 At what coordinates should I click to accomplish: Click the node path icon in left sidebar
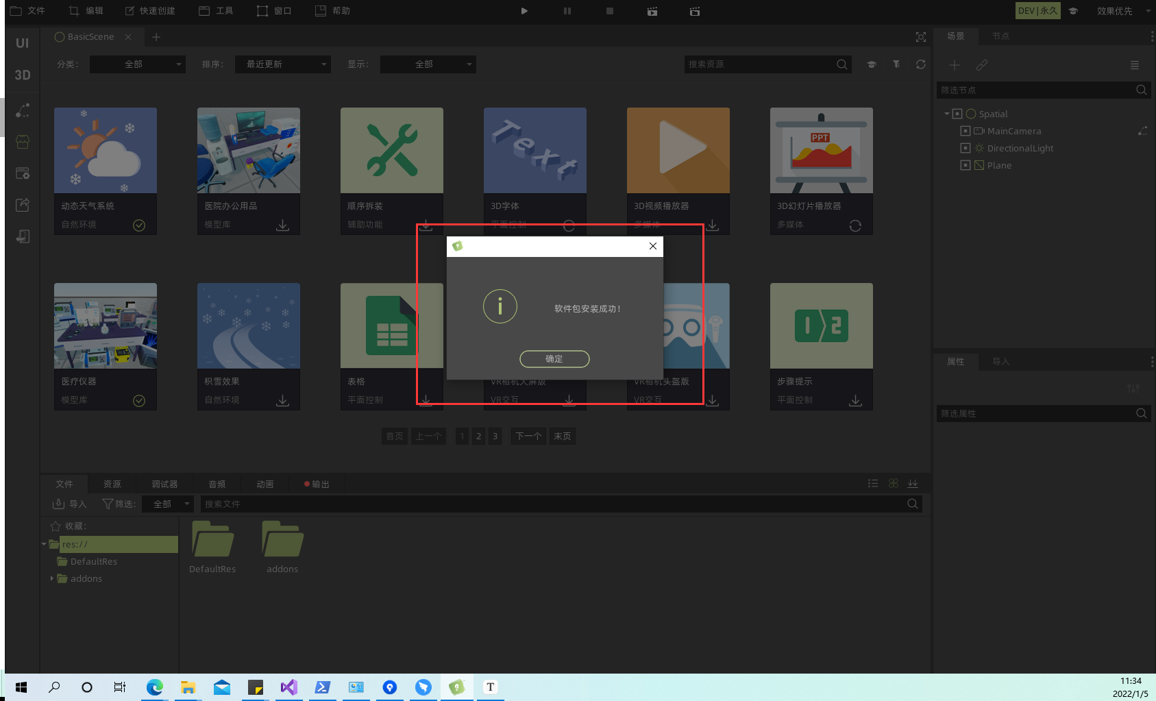(23, 110)
